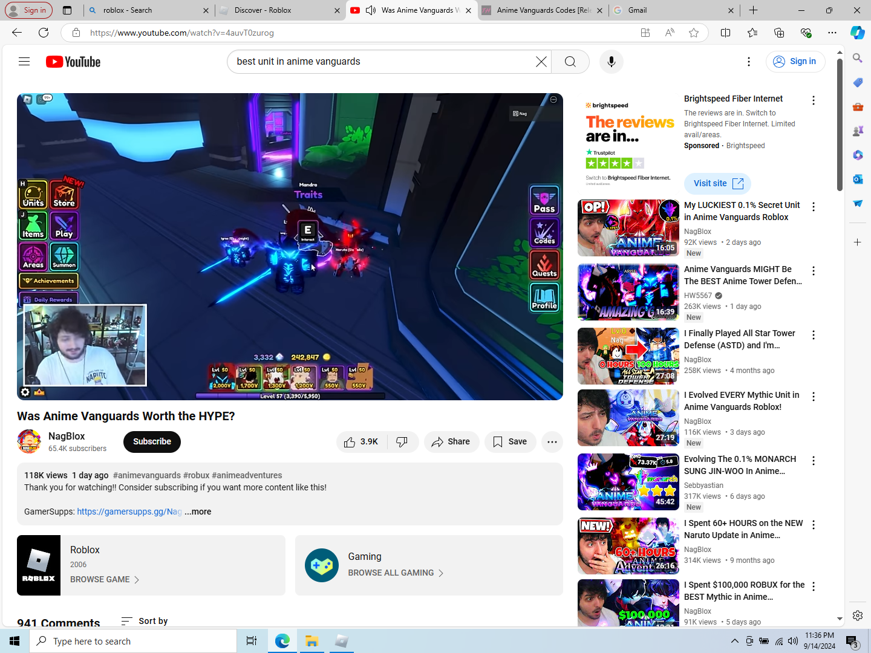Open Task View on taskbar

click(x=252, y=641)
